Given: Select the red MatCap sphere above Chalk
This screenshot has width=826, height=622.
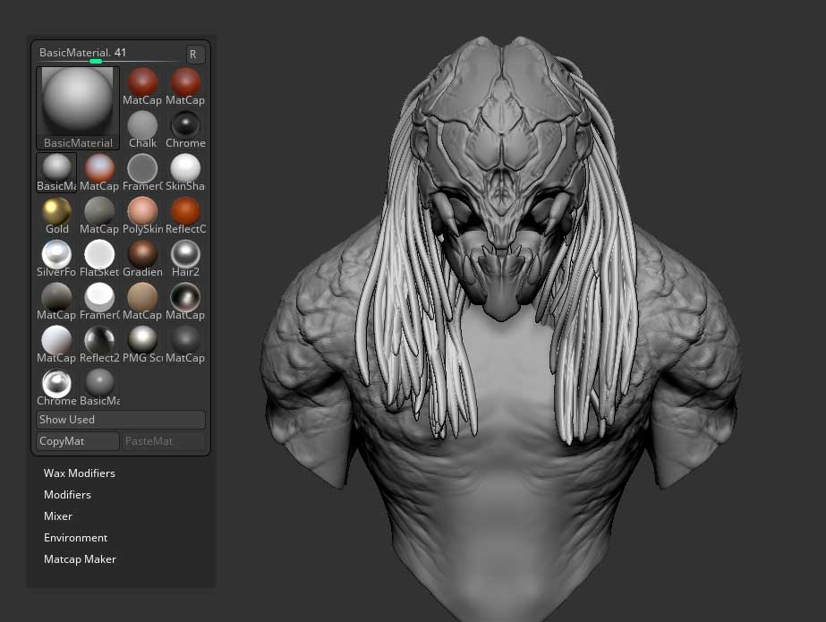Looking at the screenshot, I should click(142, 87).
